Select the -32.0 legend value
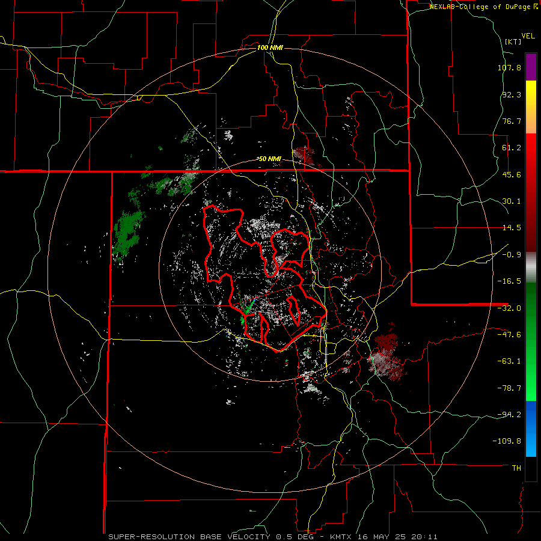 509,308
